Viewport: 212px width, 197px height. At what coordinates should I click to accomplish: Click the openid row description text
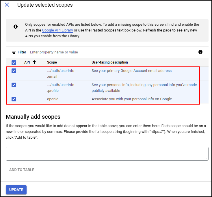[132, 99]
